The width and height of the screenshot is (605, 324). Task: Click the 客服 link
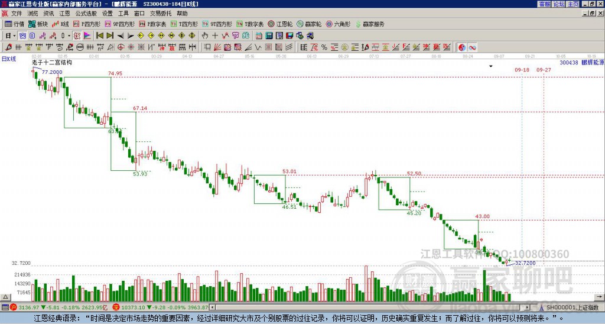point(545,4)
